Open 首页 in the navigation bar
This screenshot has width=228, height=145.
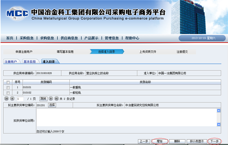click(x=10, y=38)
